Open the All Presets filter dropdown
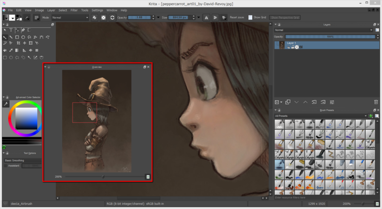Screen dimensions: 382x209 pos(320,116)
